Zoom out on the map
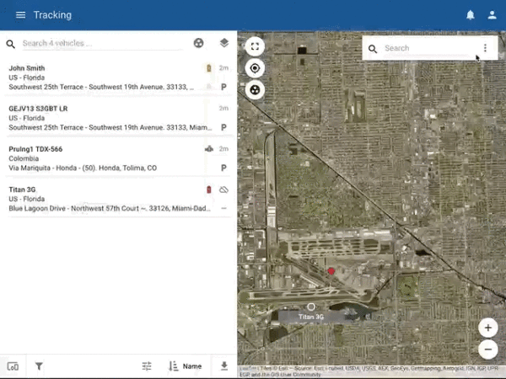The height and width of the screenshot is (379, 506). coord(487,349)
